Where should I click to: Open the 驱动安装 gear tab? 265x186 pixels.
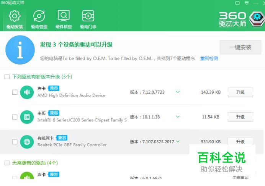(15, 19)
